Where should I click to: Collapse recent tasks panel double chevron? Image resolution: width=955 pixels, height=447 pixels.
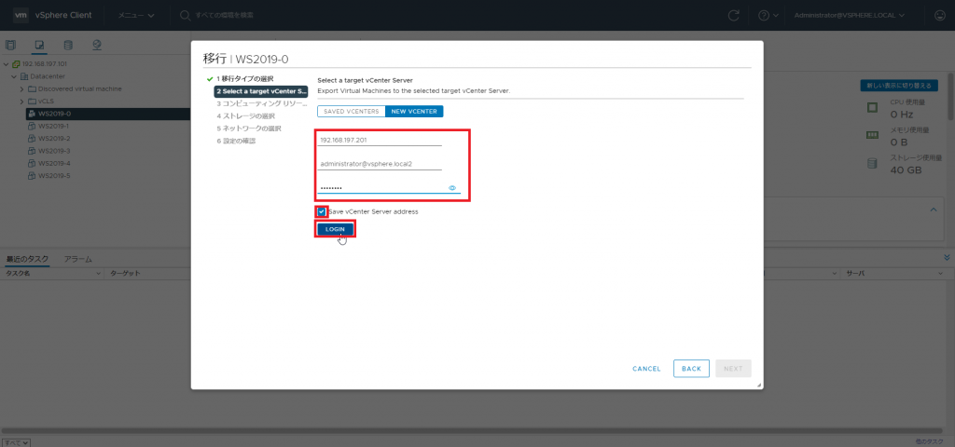click(947, 258)
